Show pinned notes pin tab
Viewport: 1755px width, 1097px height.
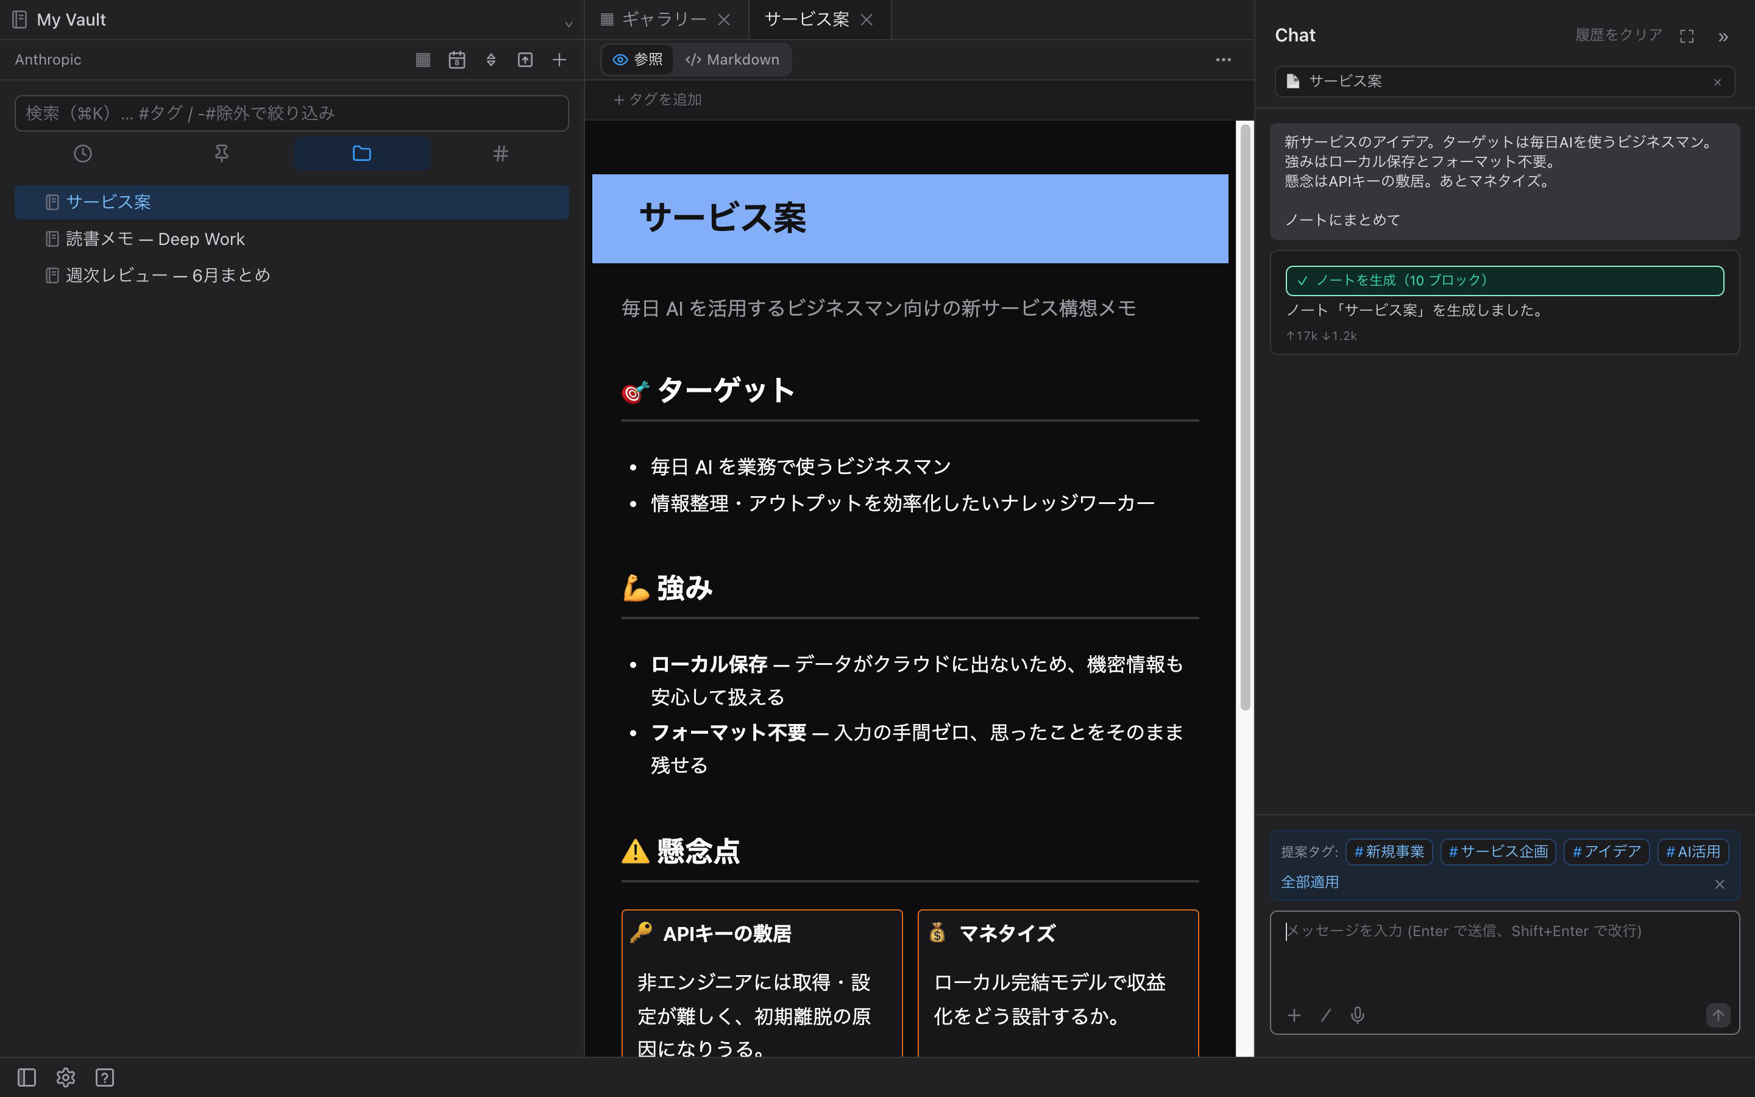click(222, 153)
